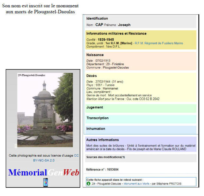The width and height of the screenshot is (204, 196).
Task: Click the Autres informations header
Action: pos(102,140)
